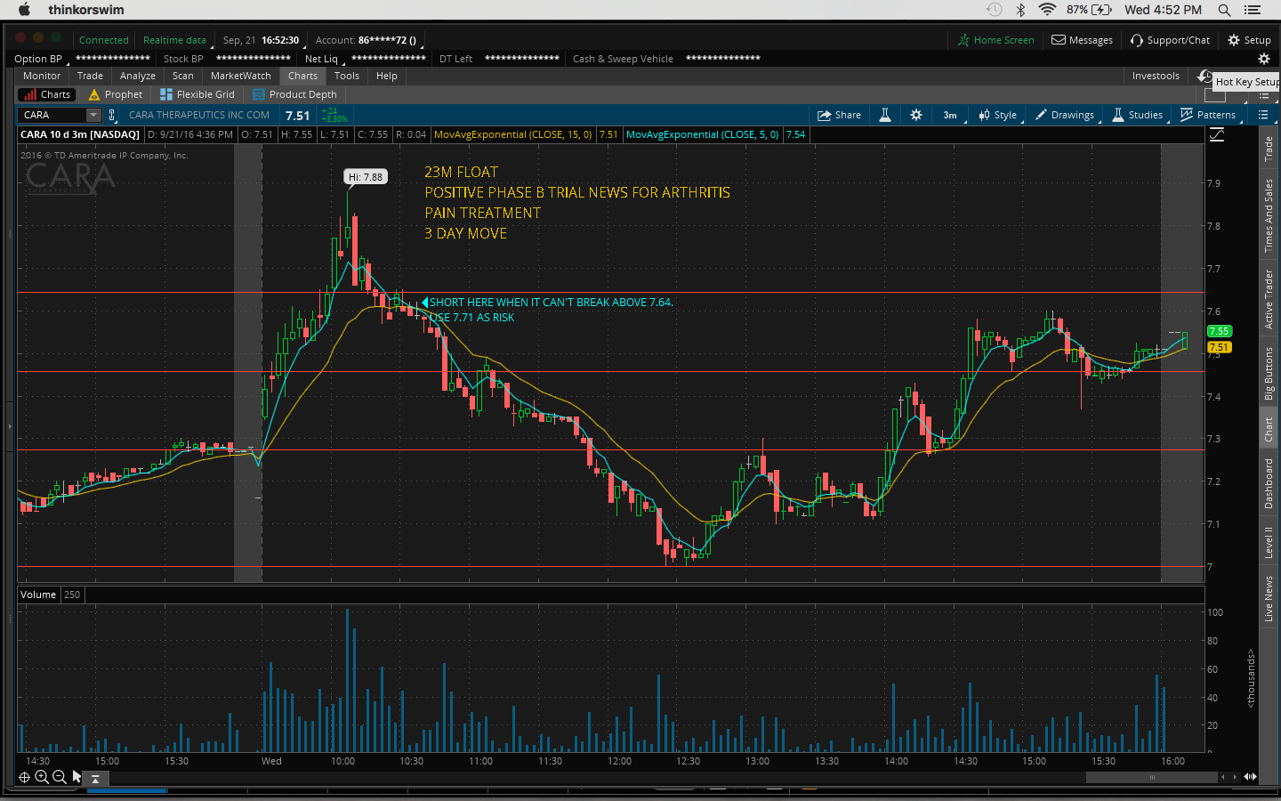This screenshot has height=801, width=1281.
Task: Open the Chart side tab
Action: pos(1269,430)
